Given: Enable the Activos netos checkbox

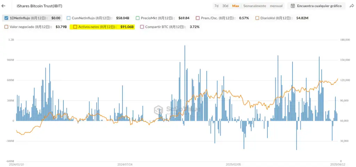Looking at the screenshot, I should 75,27.
